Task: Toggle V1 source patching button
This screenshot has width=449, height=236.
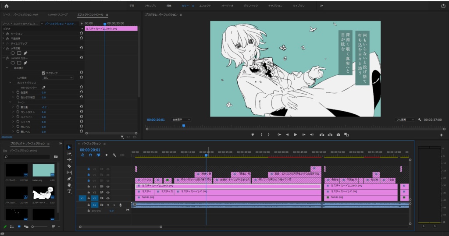Action: pyautogui.click(x=82, y=198)
